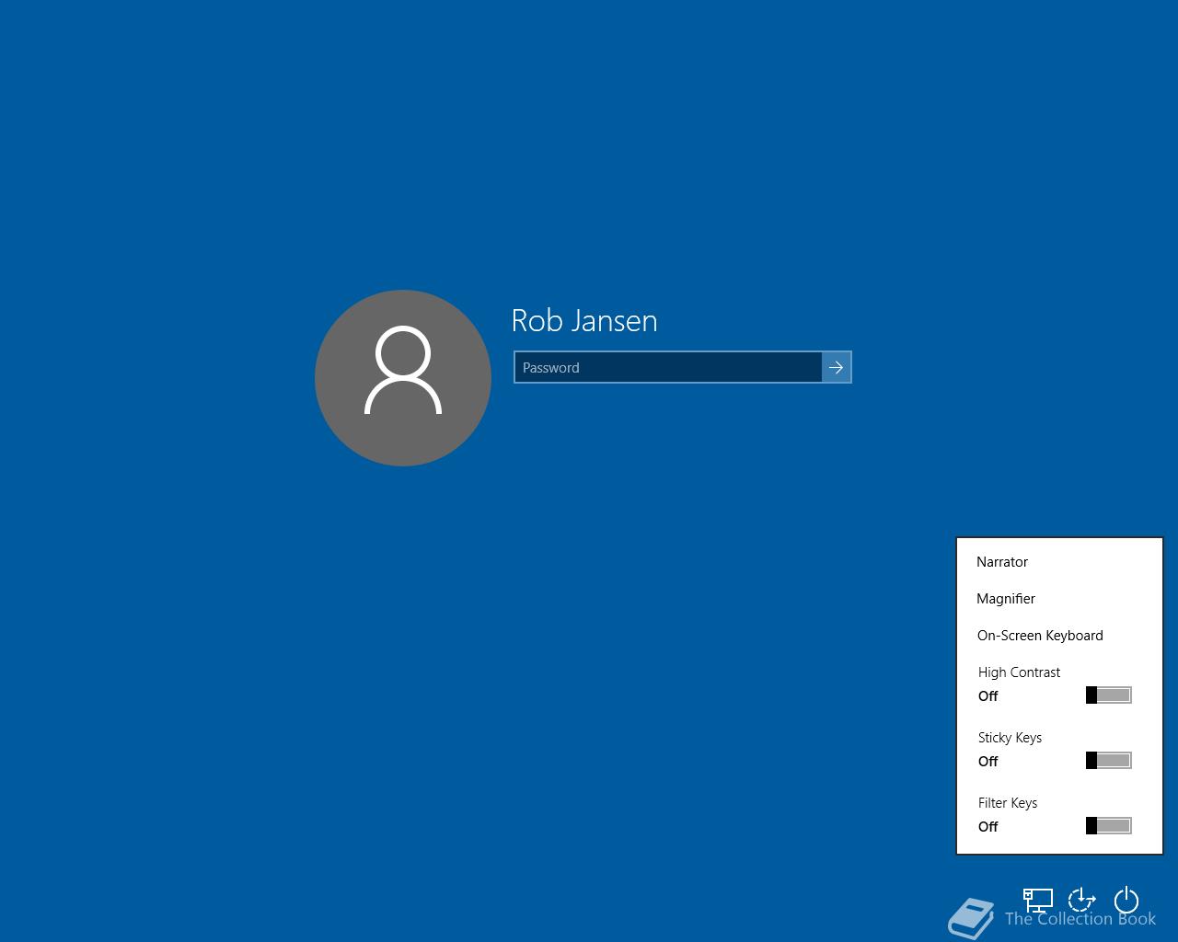Start Narrator from accessibility menu
Image resolution: width=1178 pixels, height=942 pixels.
[x=1002, y=562]
